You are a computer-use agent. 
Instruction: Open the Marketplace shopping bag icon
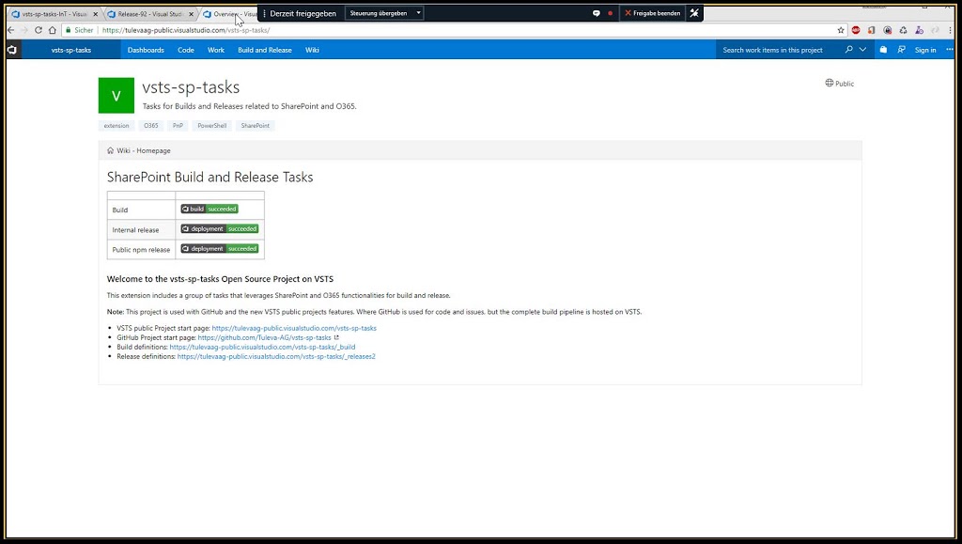[883, 50]
